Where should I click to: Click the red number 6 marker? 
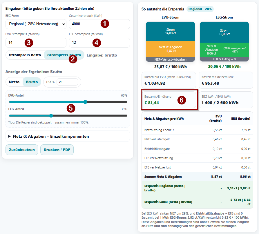tap(182, 100)
